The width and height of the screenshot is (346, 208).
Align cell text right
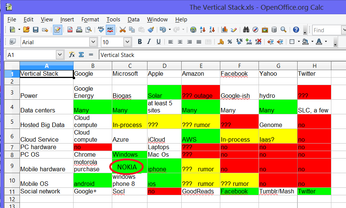pyautogui.click(x=190, y=42)
